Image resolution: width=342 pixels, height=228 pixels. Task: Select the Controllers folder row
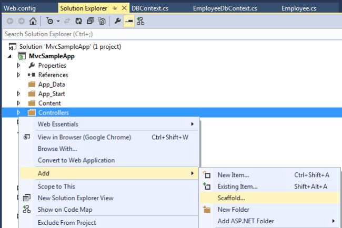(x=172, y=112)
